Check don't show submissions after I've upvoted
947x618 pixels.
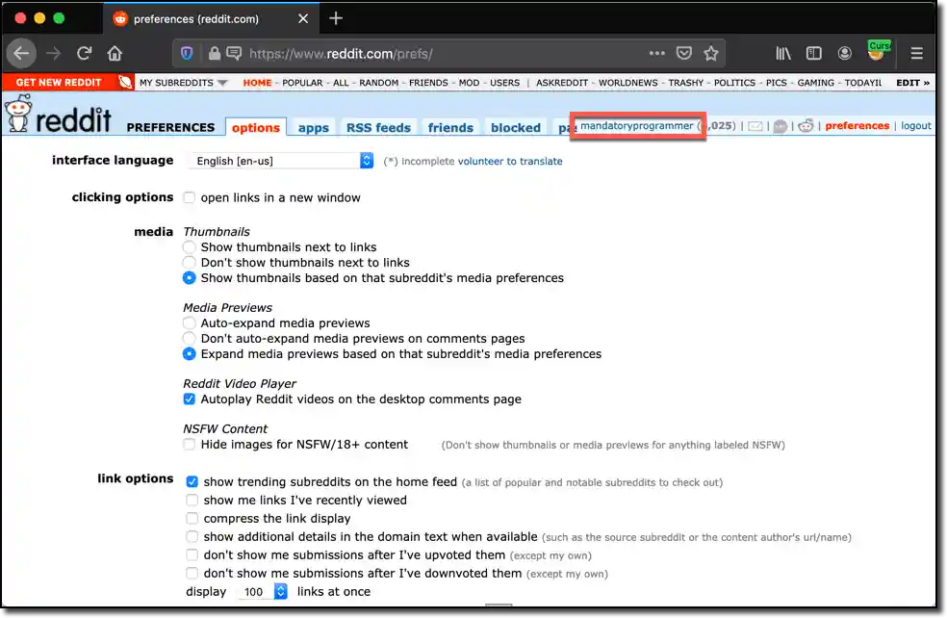pos(192,555)
